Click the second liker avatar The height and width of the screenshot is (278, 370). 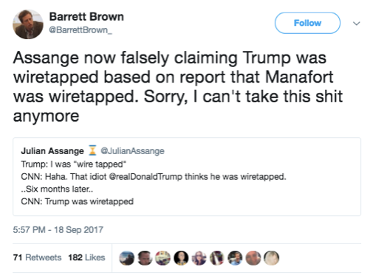145,258
